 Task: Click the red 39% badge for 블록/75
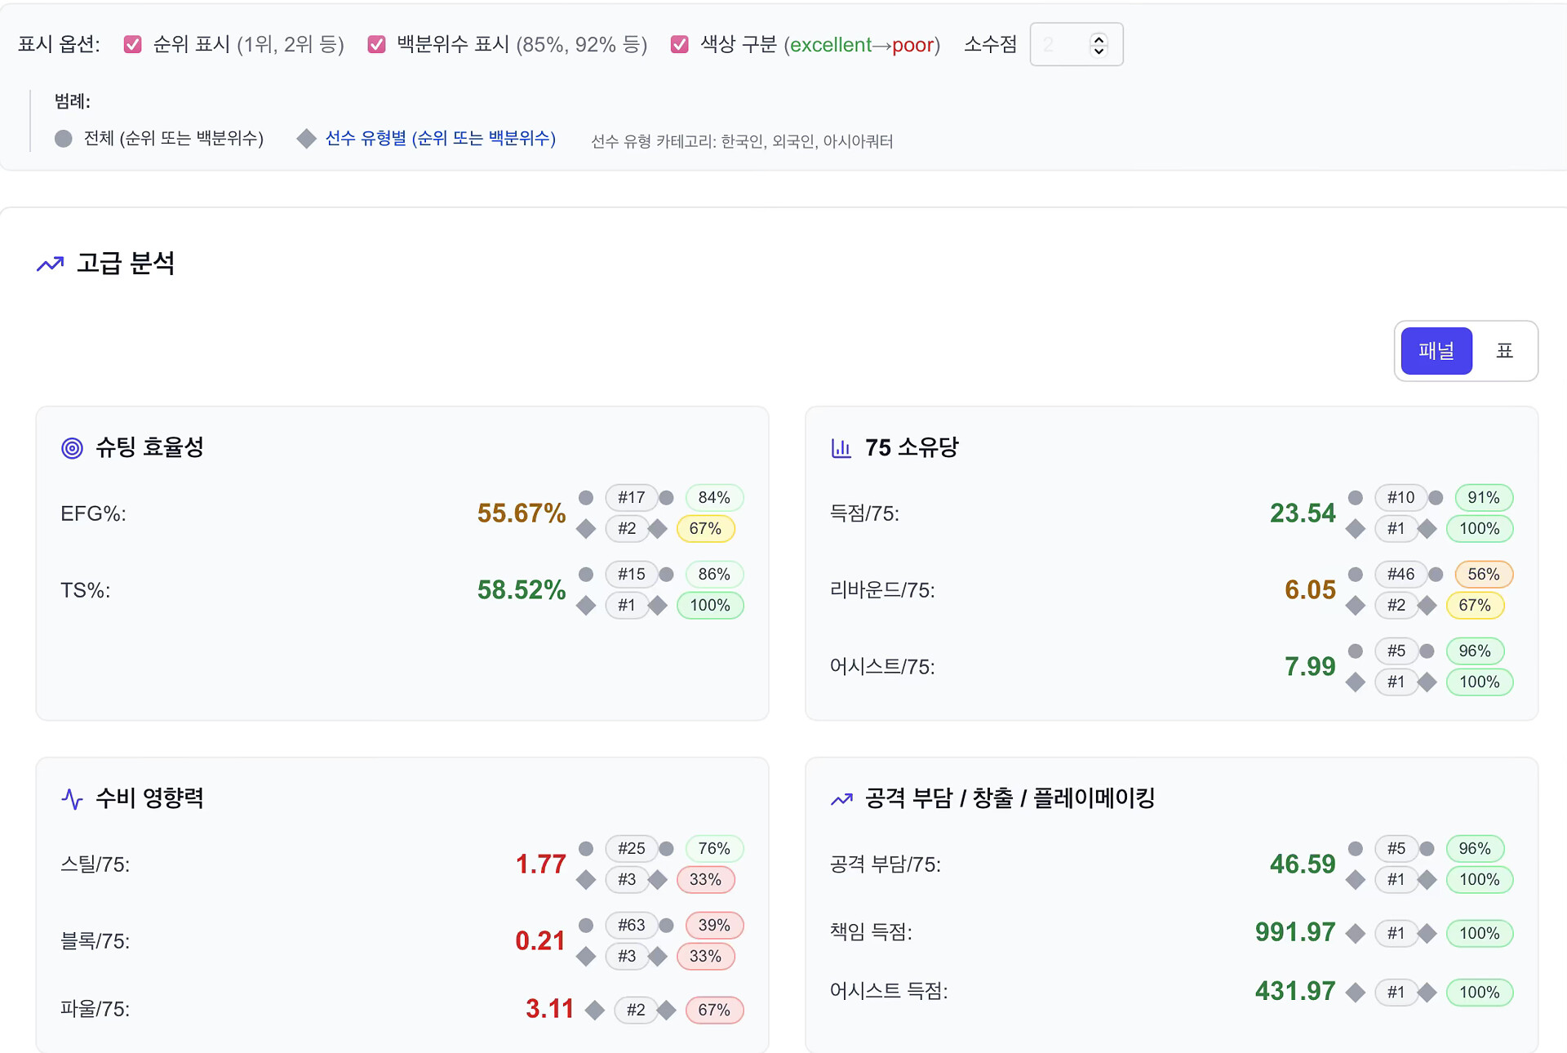(x=713, y=925)
